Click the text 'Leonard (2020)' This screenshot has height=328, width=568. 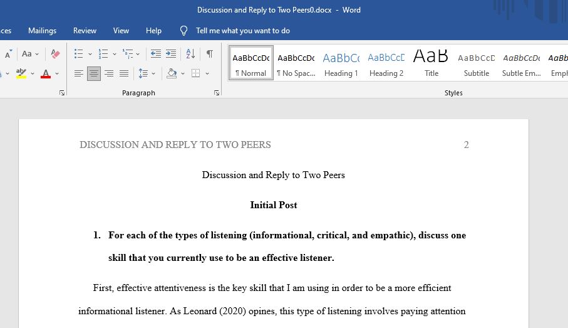(x=215, y=311)
